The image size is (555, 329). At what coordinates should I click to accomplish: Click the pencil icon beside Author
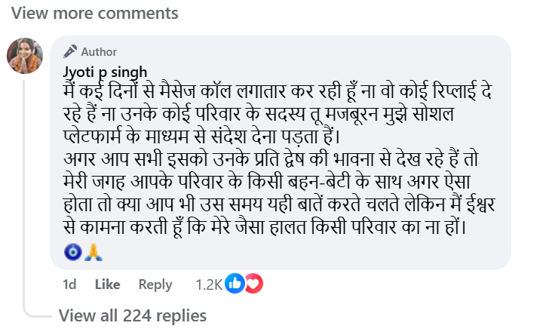(x=70, y=51)
